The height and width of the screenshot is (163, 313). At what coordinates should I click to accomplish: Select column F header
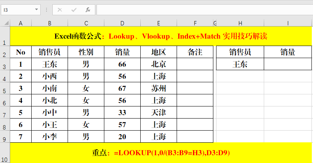[195, 23]
